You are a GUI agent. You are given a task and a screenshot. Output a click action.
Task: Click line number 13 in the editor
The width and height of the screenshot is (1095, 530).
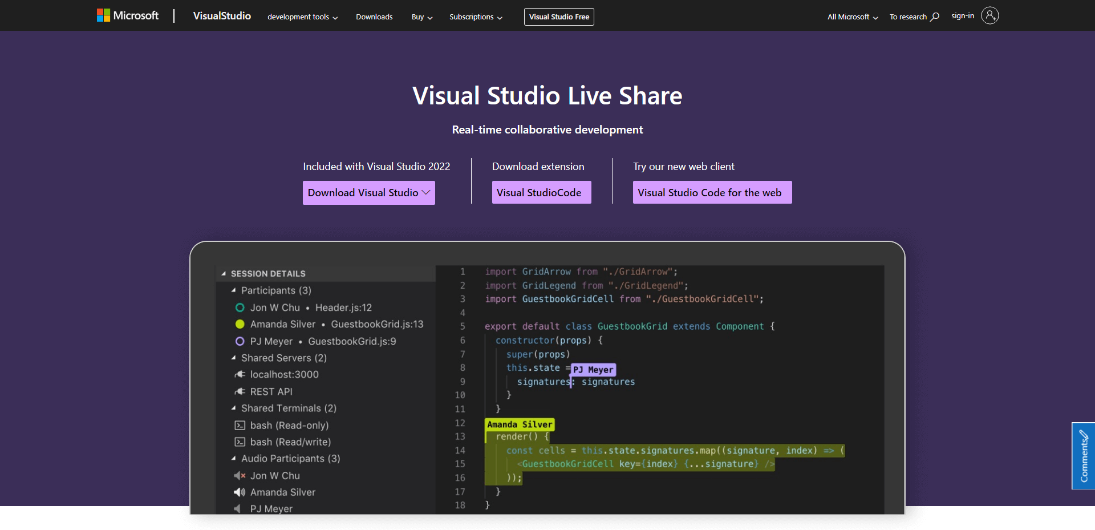click(x=460, y=436)
